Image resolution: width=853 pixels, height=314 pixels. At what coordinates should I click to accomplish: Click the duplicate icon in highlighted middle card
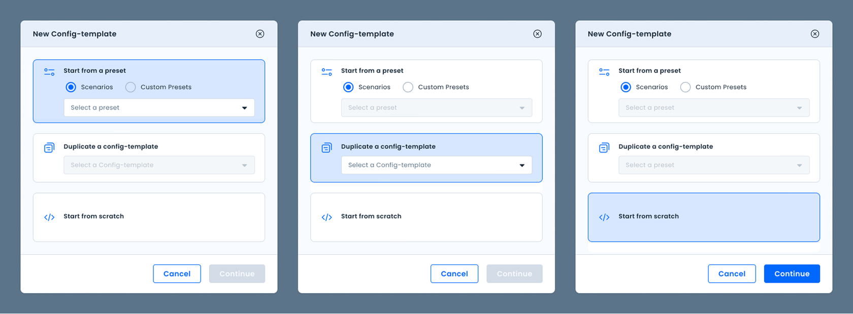coord(326,147)
